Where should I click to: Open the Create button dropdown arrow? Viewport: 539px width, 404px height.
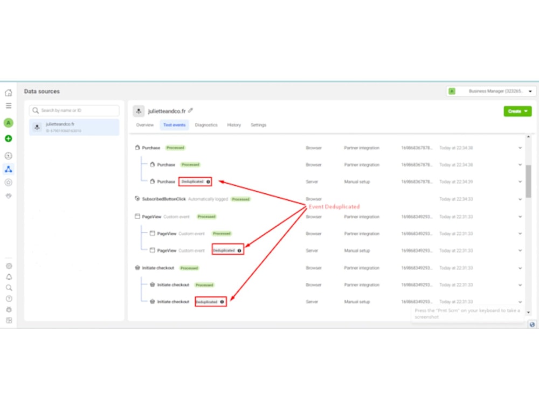[x=525, y=110]
